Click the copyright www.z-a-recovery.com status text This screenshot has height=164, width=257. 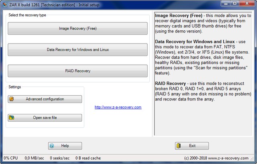click(216, 158)
